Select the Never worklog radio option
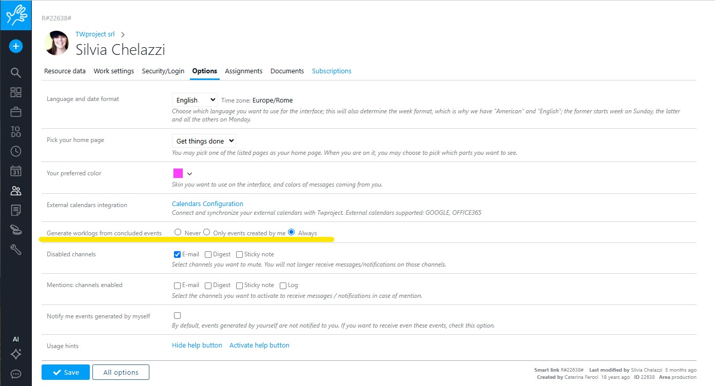The image size is (715, 386). click(178, 232)
